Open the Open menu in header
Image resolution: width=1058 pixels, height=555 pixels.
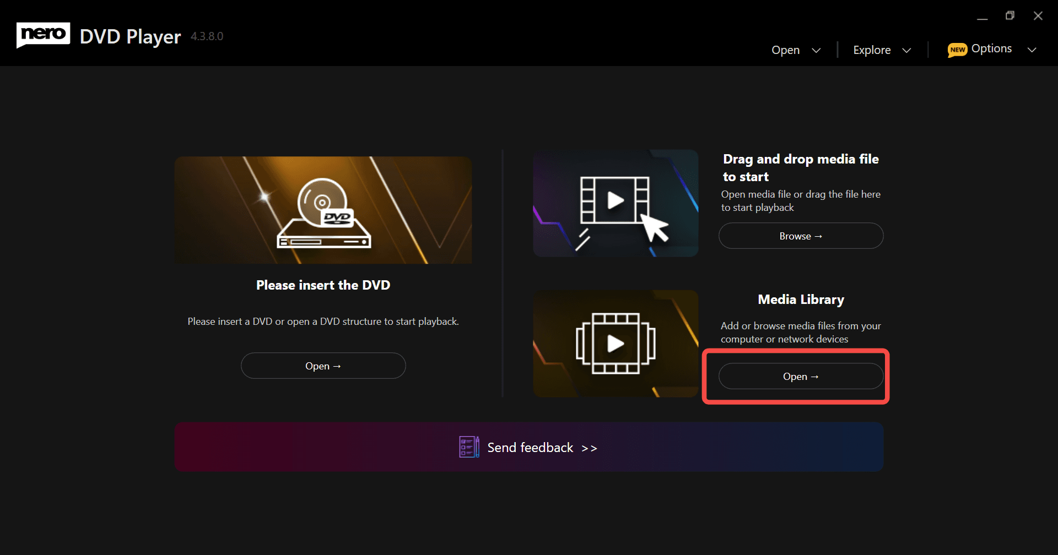[785, 50]
